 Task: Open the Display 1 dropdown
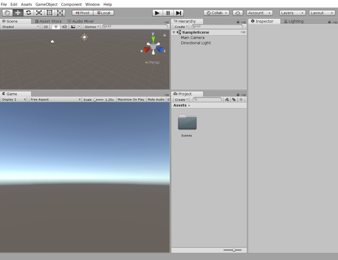coord(14,100)
